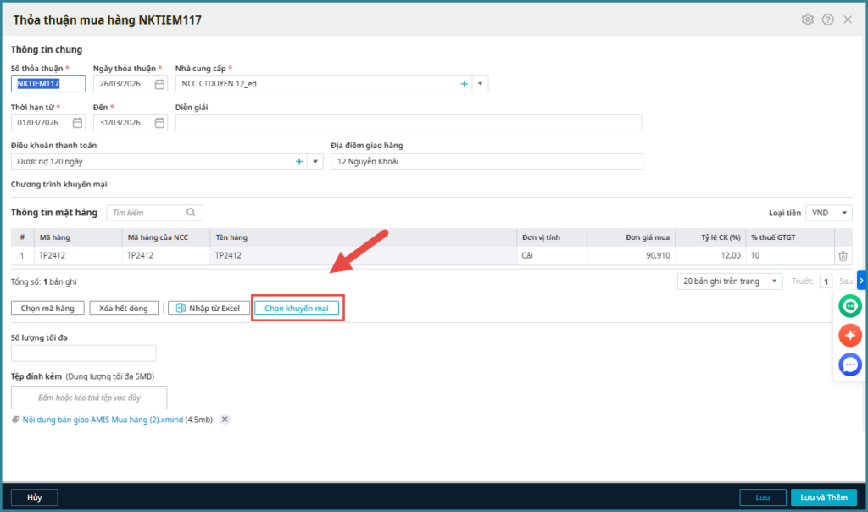Expand Điều khoản thanh toán dropdown

315,162
